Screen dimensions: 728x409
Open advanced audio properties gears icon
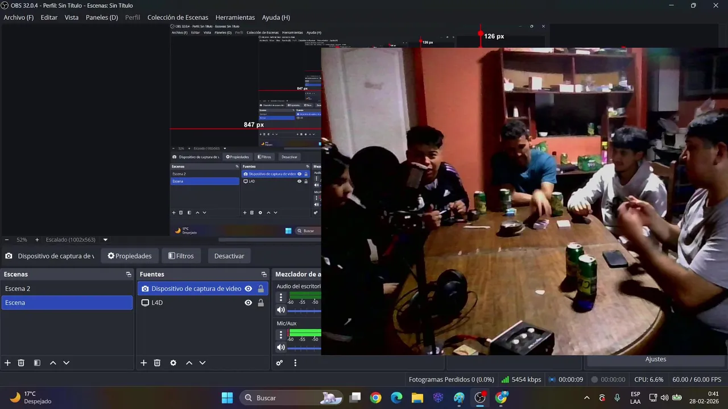click(x=279, y=363)
